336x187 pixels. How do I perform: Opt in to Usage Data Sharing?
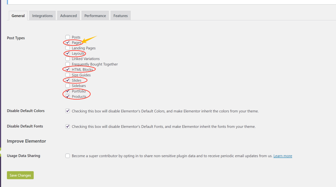click(68, 156)
